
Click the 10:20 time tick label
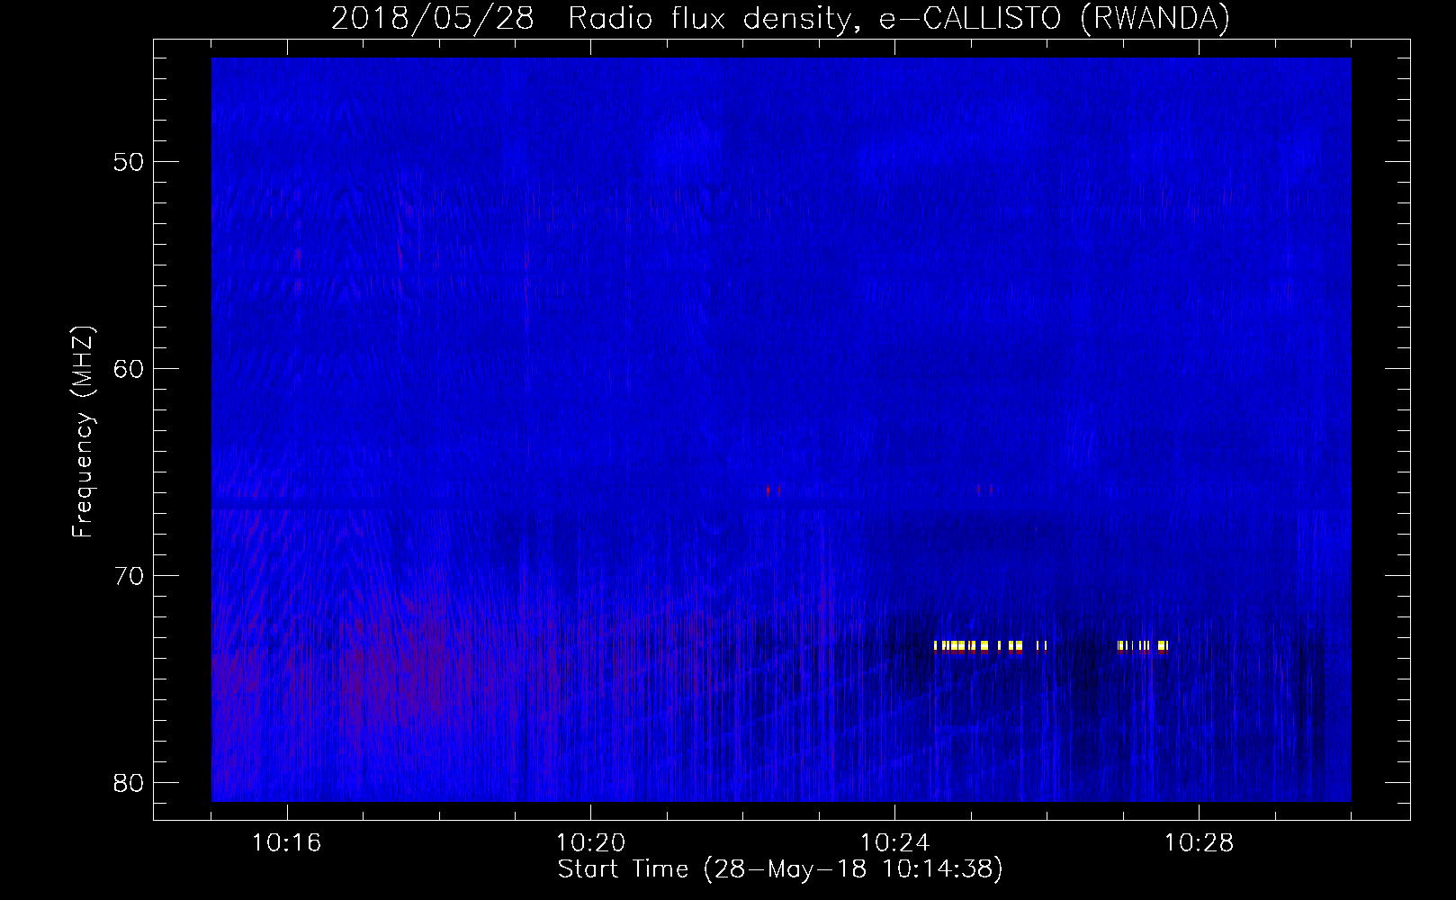590,843
